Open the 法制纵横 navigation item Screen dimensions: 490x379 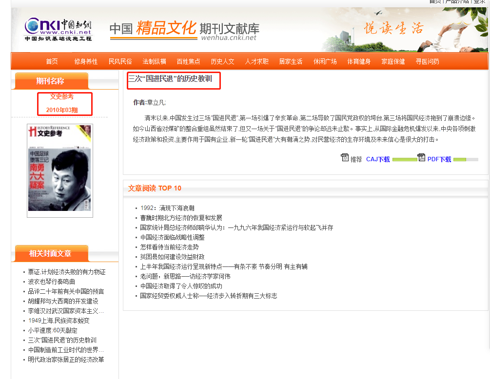tap(154, 61)
